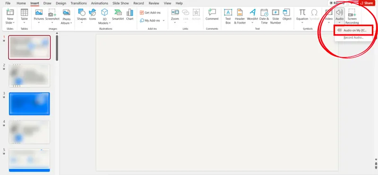The height and width of the screenshot is (175, 378).
Task: Insert WordArt text
Action: click(x=252, y=16)
